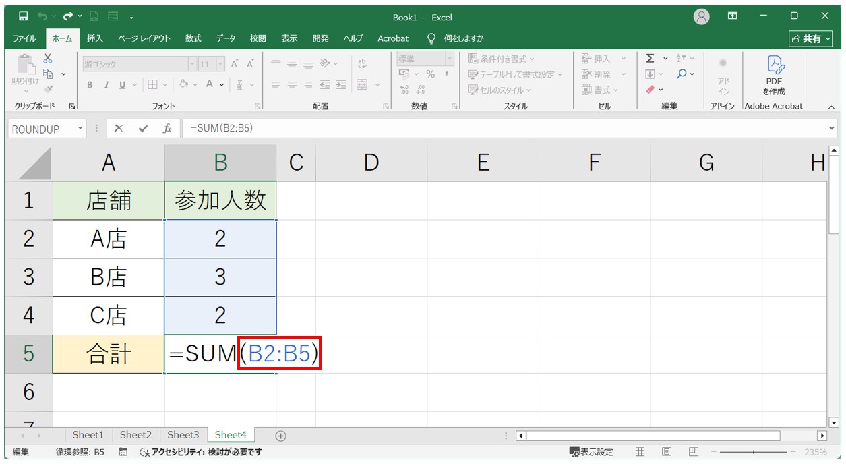Viewport: 846px width, 464px height.
Task: Click column D header
Action: click(x=371, y=163)
